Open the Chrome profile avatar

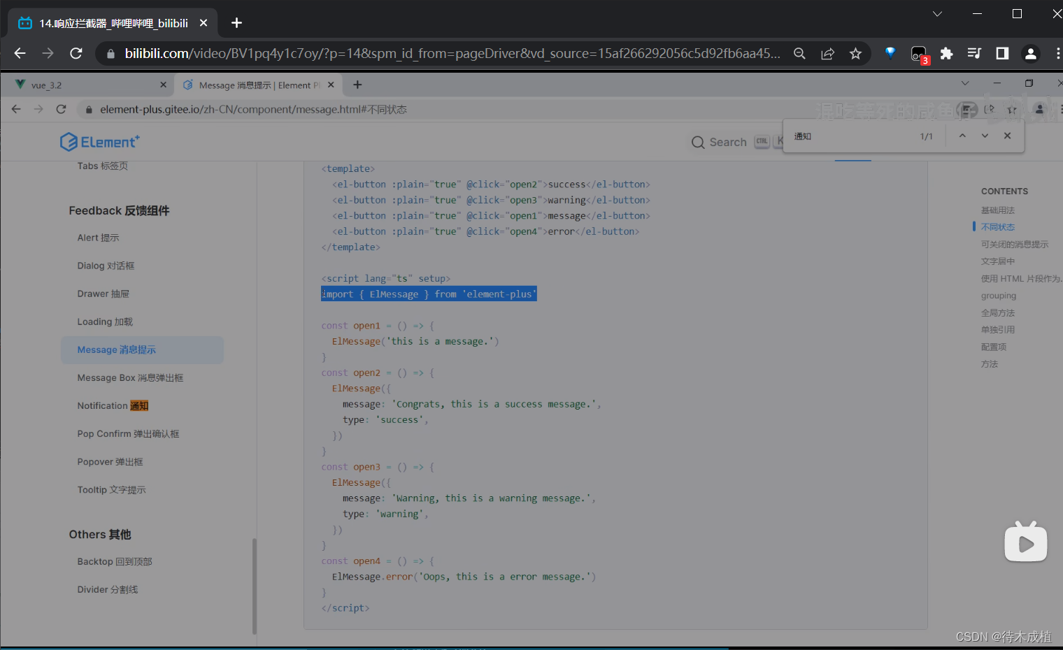click(x=1030, y=53)
